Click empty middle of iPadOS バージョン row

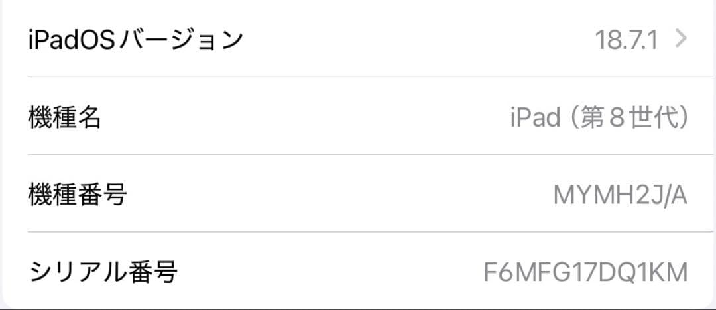click(411, 40)
